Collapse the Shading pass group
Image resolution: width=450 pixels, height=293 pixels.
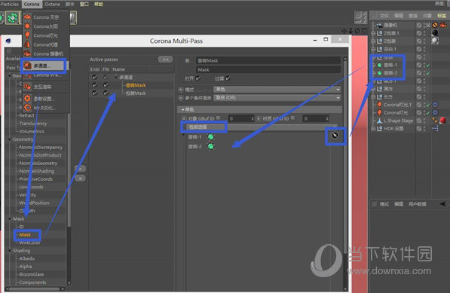point(10,251)
